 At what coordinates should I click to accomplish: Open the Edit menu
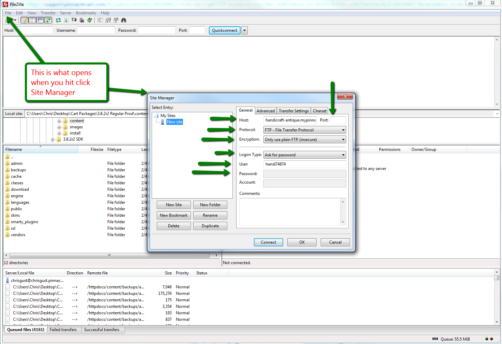pyautogui.click(x=19, y=13)
